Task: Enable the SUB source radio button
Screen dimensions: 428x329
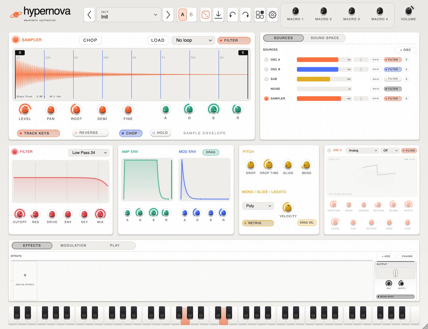Action: click(266, 79)
